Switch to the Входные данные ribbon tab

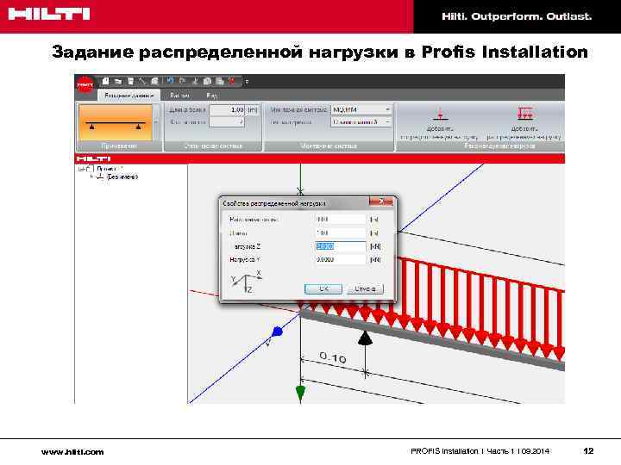coord(129,96)
